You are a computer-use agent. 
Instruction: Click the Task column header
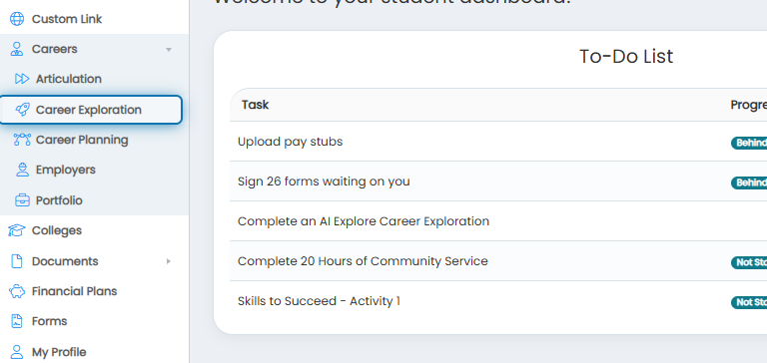255,105
